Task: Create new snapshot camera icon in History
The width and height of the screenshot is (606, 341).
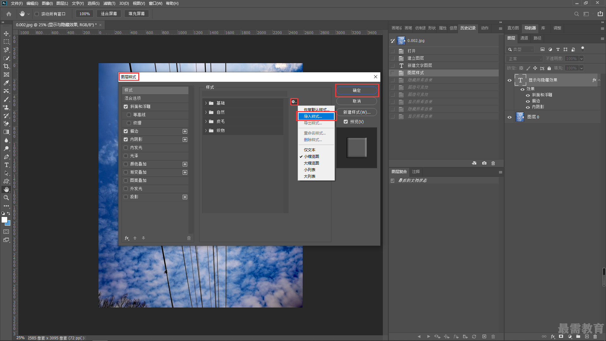Action: [x=484, y=163]
